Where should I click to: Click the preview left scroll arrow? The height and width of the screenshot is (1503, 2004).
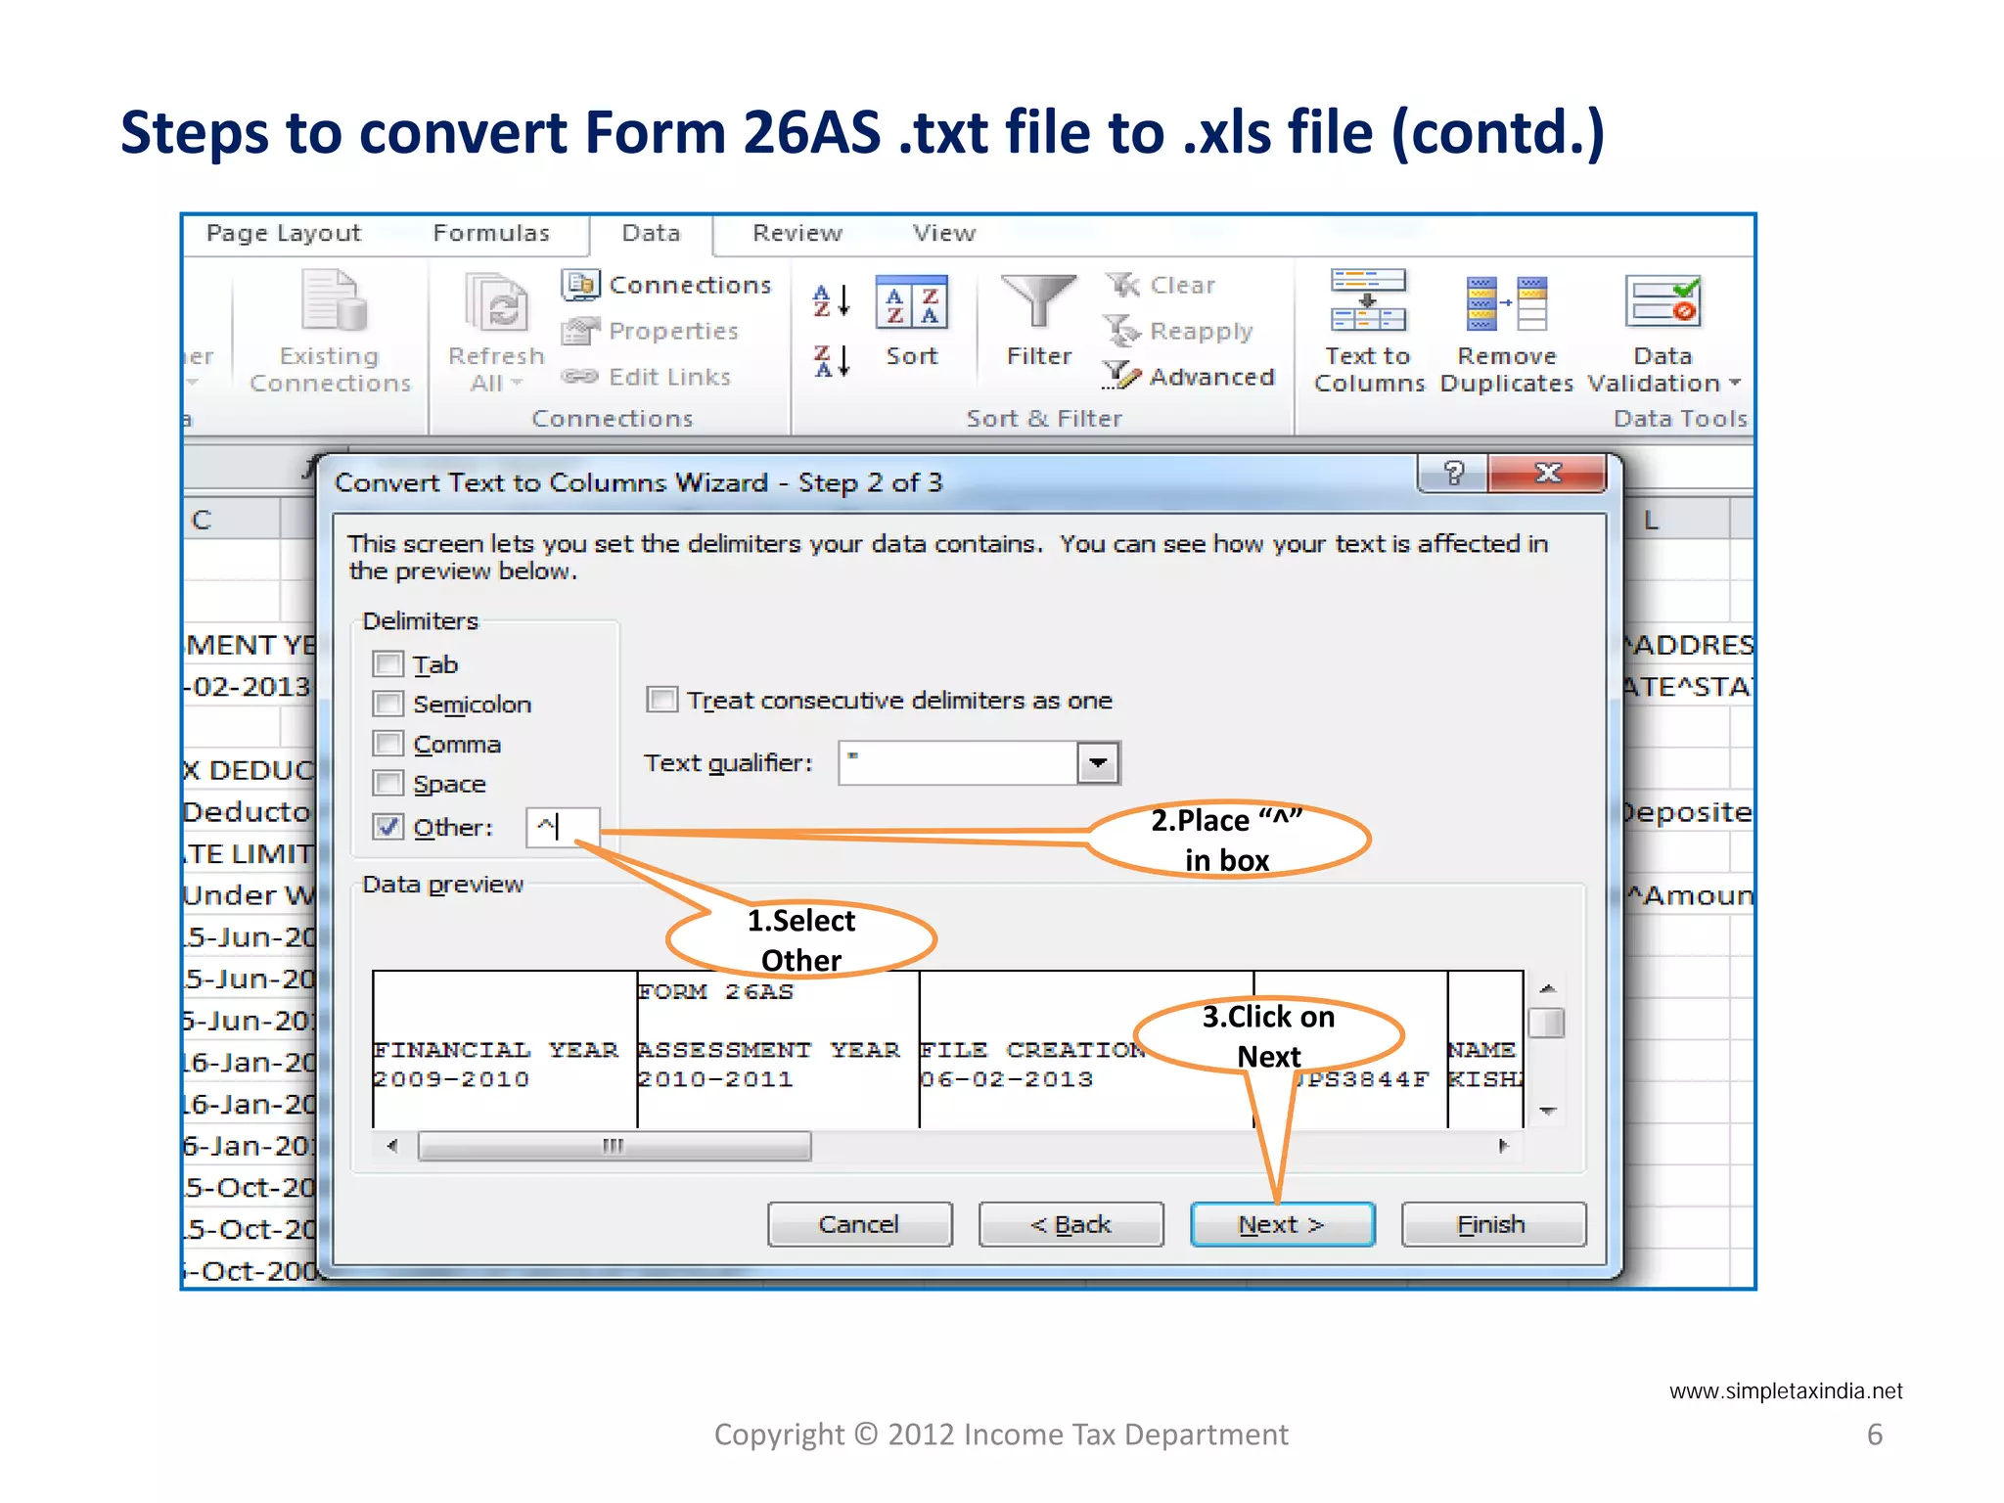coord(392,1145)
